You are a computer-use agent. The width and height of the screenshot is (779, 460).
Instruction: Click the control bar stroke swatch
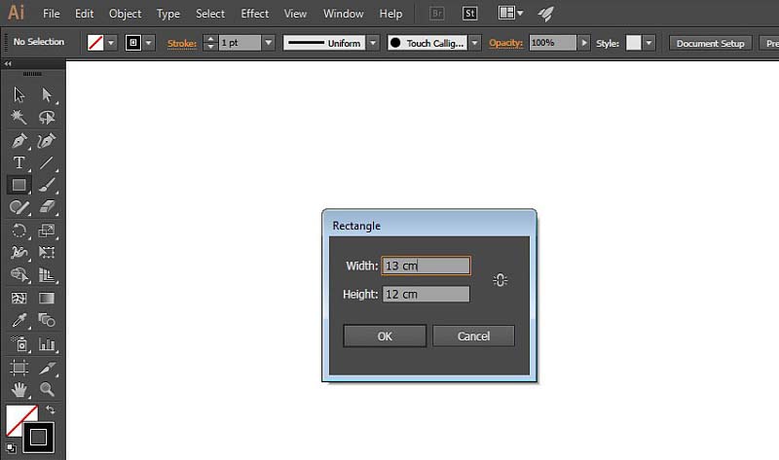tap(133, 43)
